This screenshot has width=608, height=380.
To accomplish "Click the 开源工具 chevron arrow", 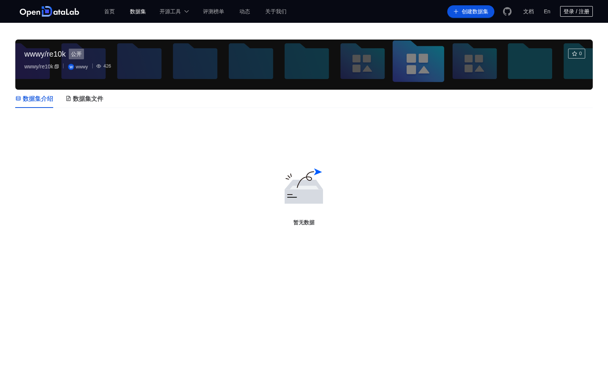I will click(187, 11).
